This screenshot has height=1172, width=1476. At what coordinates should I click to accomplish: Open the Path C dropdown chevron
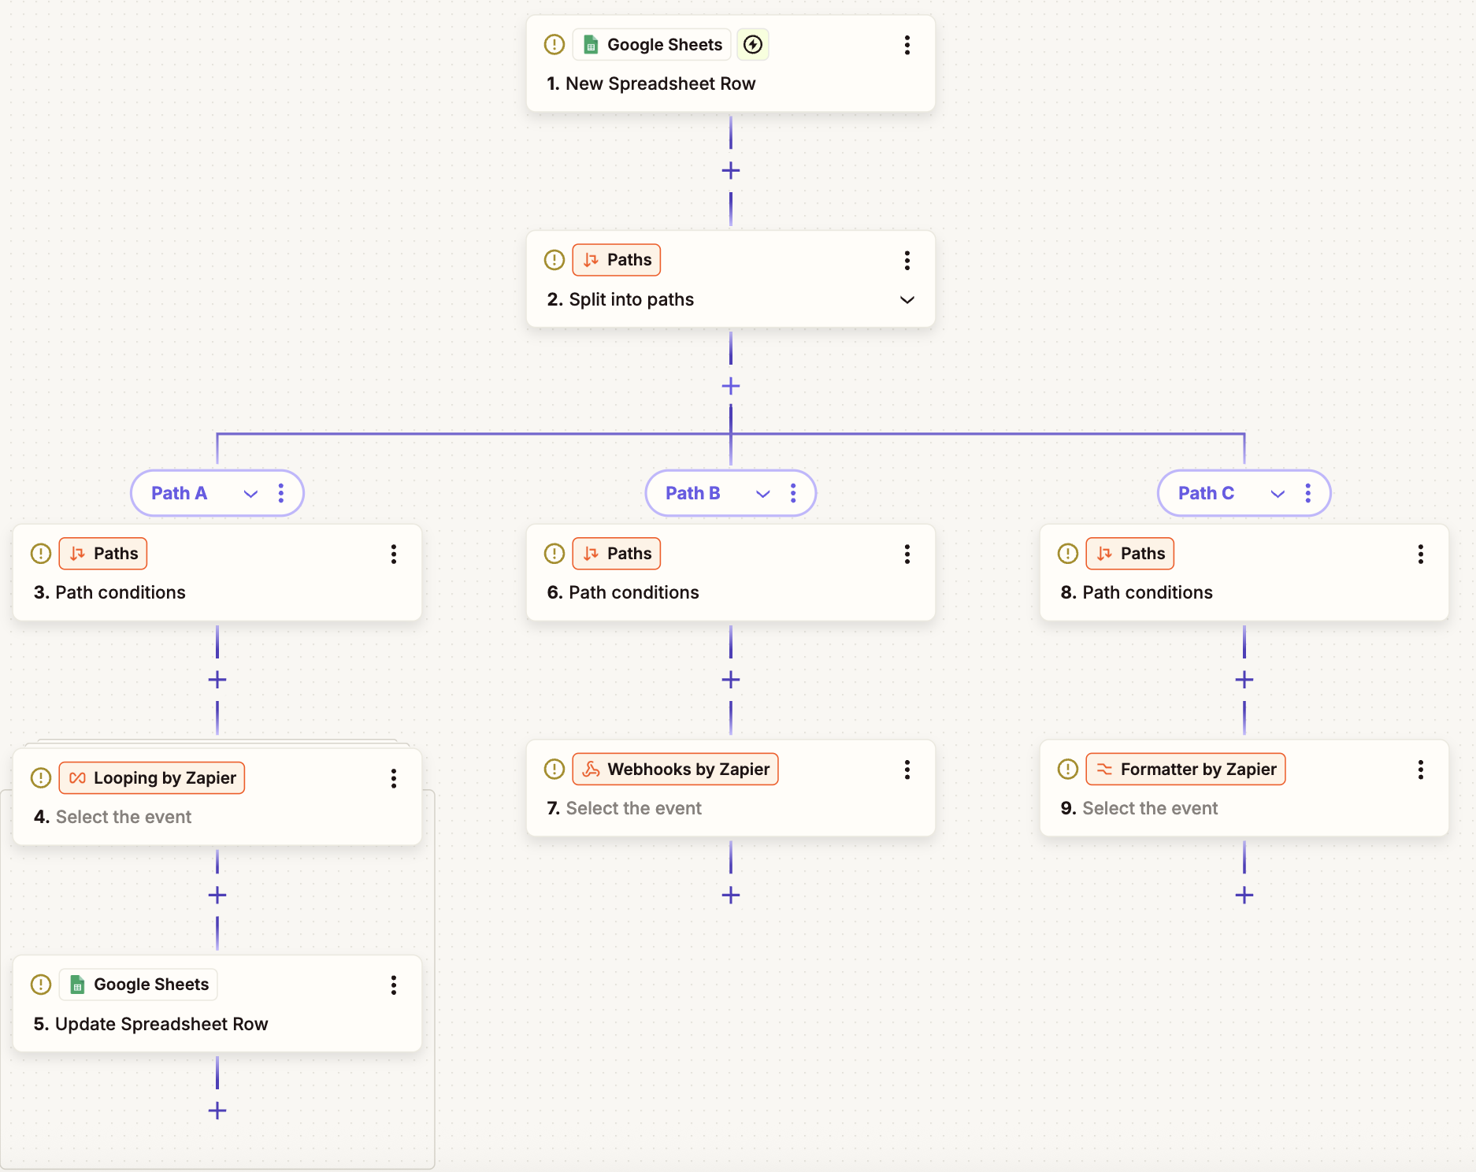click(x=1278, y=494)
